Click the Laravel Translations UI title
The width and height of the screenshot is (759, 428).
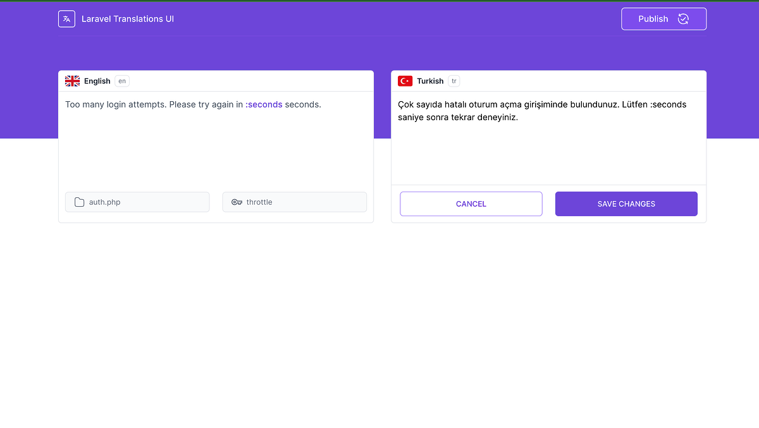click(128, 19)
